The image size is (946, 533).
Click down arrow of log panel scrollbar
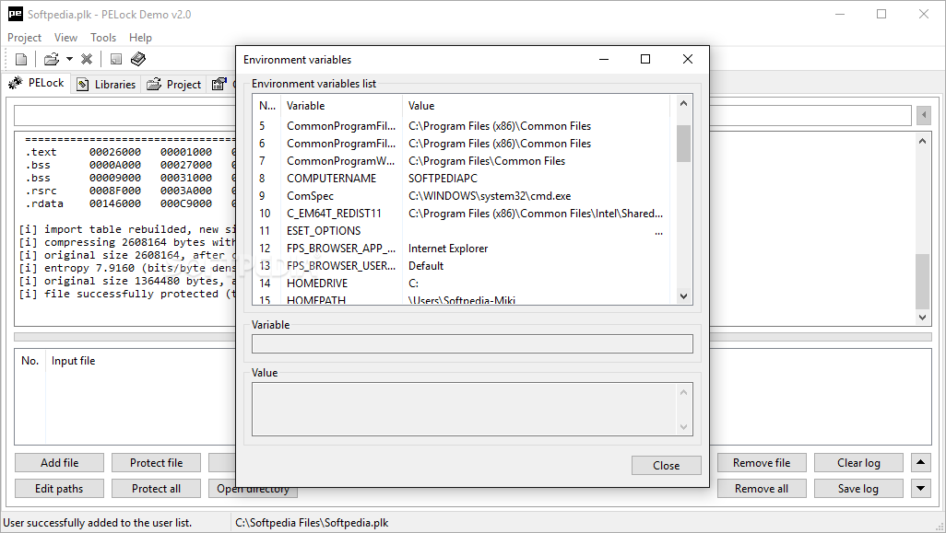922,318
